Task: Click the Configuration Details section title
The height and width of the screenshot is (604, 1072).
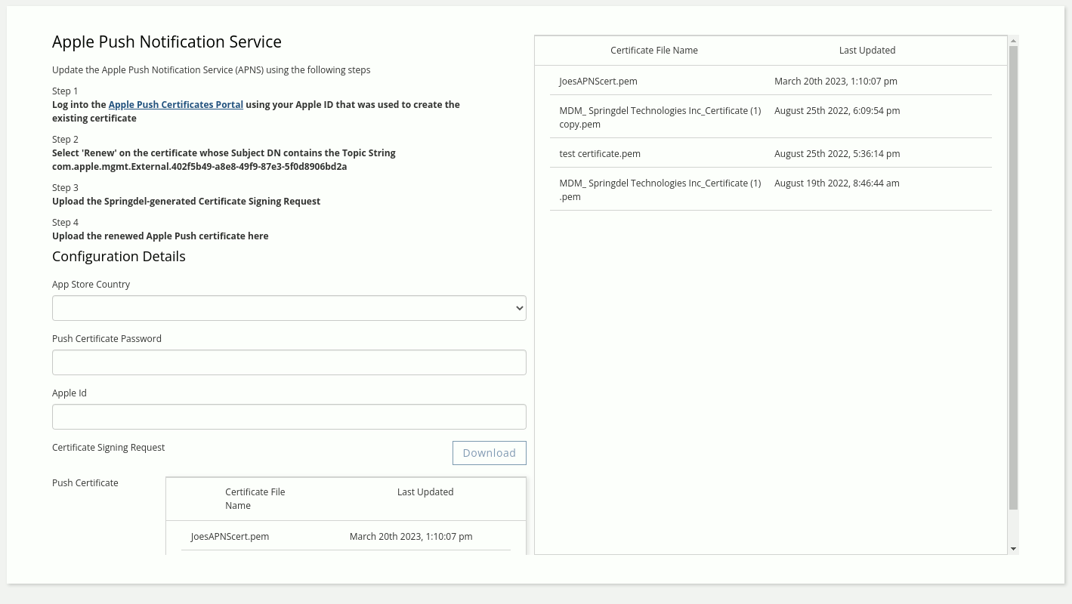Action: point(119,256)
